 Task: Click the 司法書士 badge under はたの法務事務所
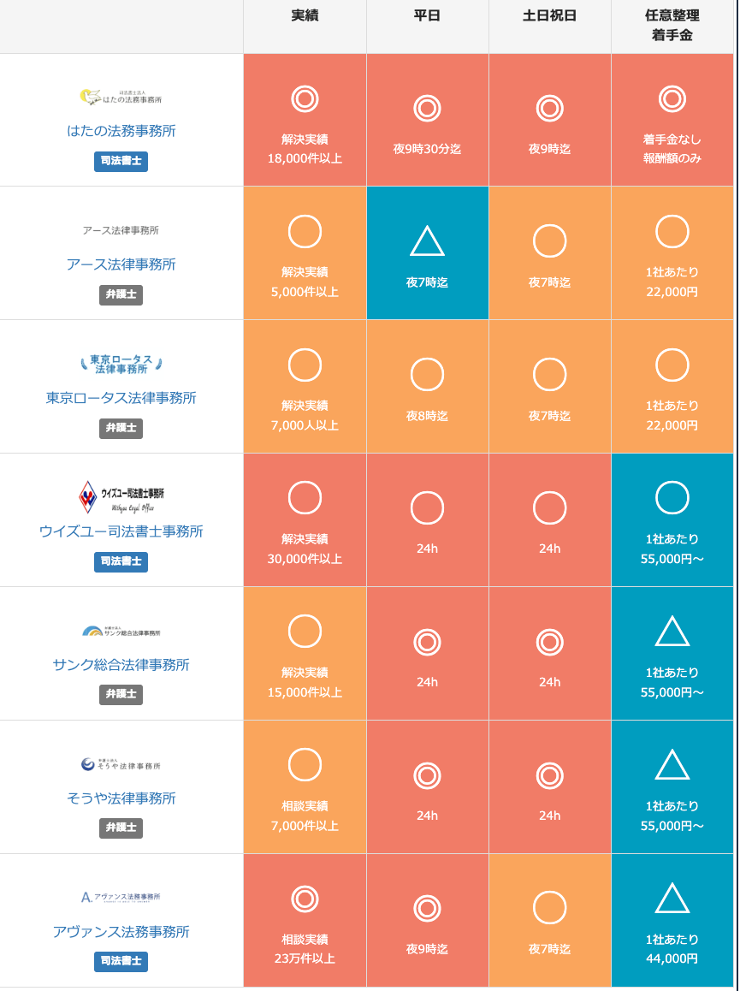(x=121, y=161)
